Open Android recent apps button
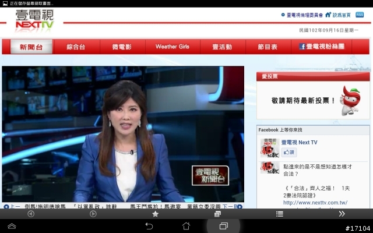Image resolution: width=373 pixels, height=233 pixels. click(x=223, y=226)
